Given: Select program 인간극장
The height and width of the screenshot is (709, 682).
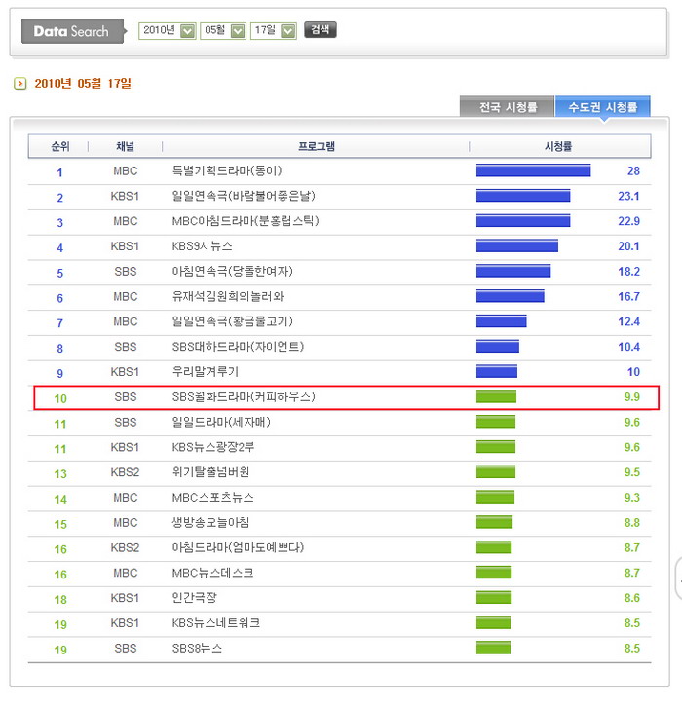Looking at the screenshot, I should coord(194,598).
